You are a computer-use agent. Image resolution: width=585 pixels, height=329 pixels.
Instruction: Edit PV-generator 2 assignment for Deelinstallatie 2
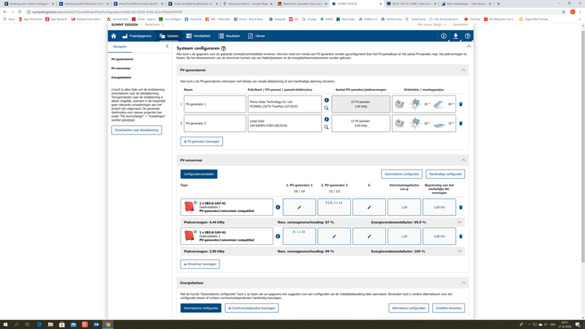pyautogui.click(x=334, y=236)
